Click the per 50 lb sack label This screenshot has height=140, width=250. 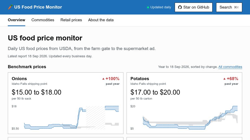click(x=21, y=99)
